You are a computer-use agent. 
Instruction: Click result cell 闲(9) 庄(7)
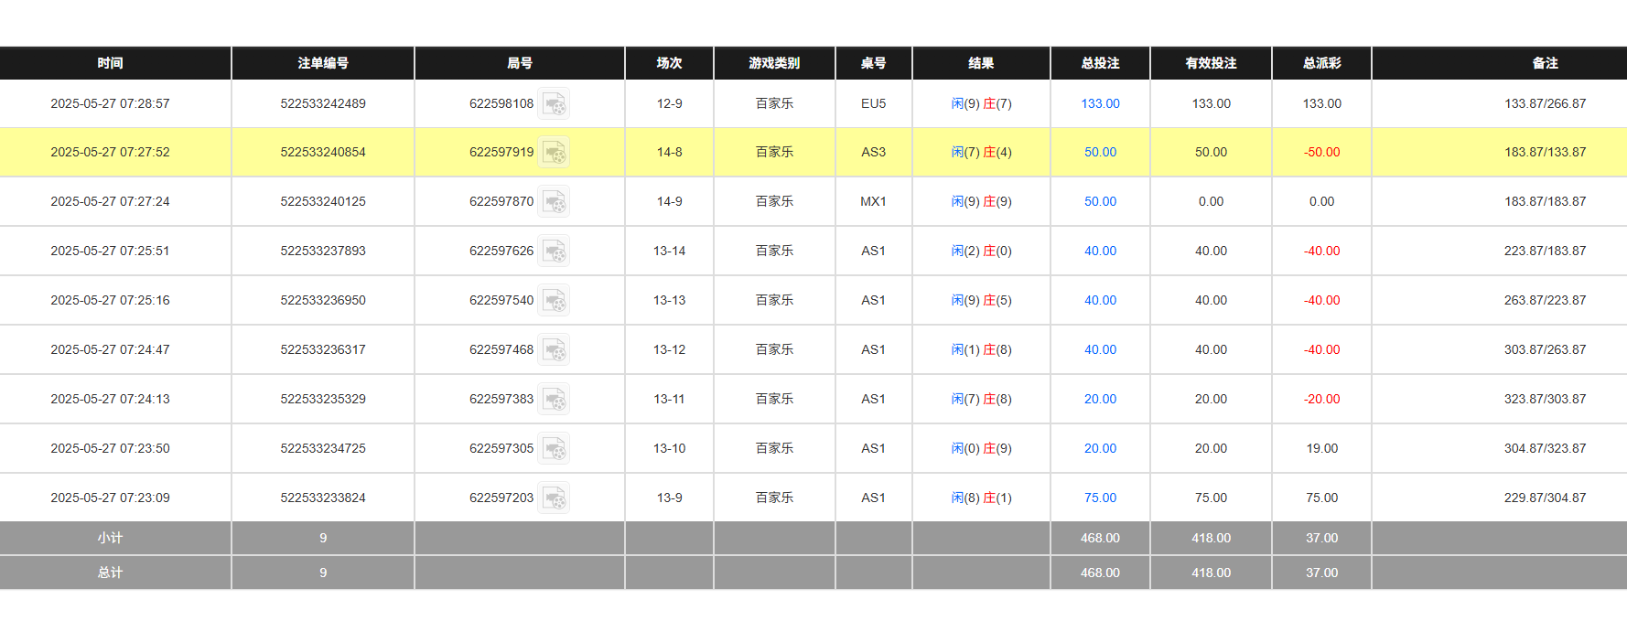click(x=981, y=104)
